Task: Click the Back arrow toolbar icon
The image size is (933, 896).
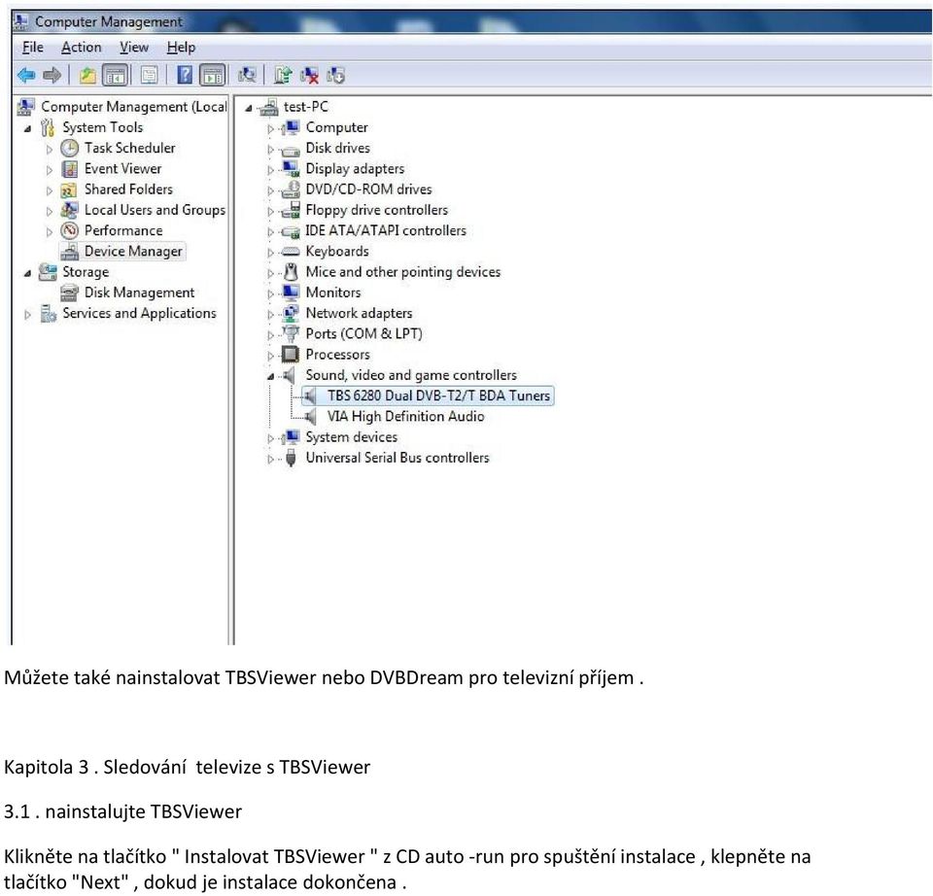Action: [x=26, y=75]
